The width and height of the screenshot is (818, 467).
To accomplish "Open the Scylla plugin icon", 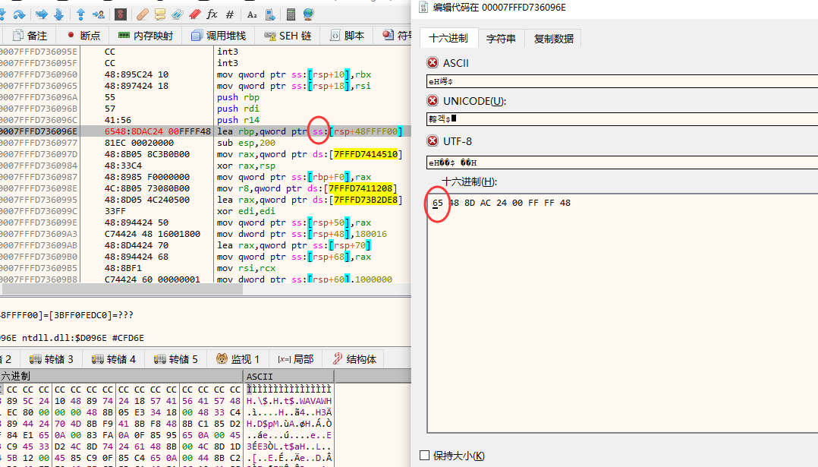I will coord(121,14).
